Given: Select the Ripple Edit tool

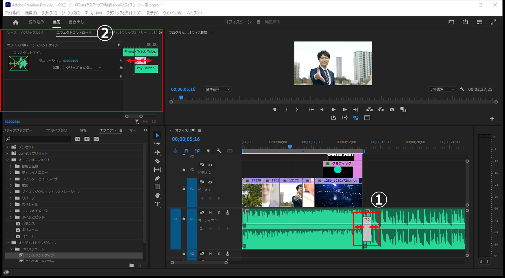Looking at the screenshot, I should click(157, 152).
